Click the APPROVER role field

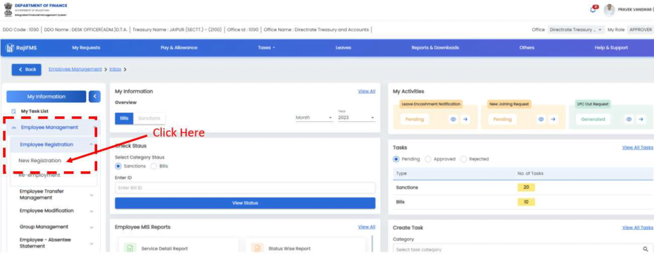tap(640, 29)
